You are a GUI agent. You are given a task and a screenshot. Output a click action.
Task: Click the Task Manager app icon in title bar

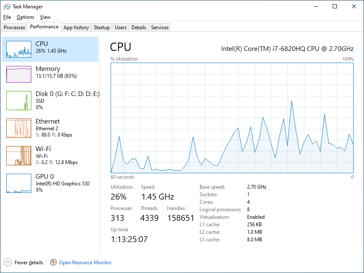click(x=7, y=7)
